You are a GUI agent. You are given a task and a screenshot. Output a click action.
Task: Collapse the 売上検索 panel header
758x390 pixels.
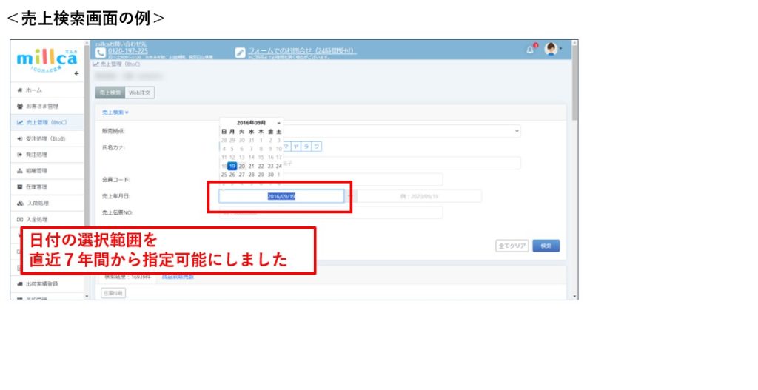(115, 112)
